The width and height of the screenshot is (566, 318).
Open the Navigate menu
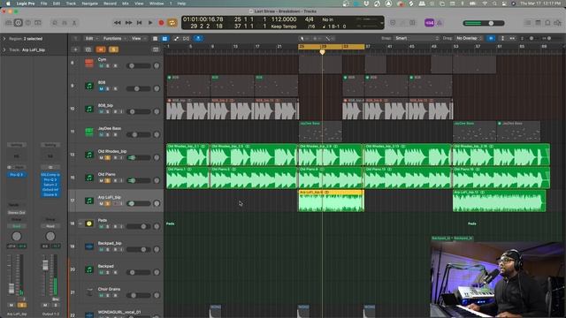[x=90, y=4]
